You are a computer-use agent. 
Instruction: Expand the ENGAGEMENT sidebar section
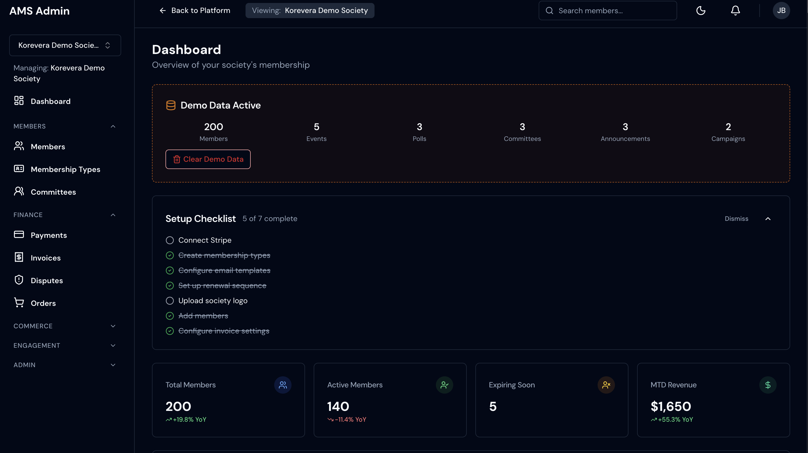(x=113, y=345)
